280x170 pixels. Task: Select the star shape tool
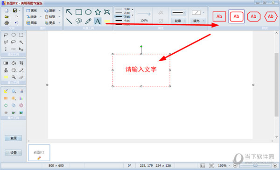tap(98, 12)
